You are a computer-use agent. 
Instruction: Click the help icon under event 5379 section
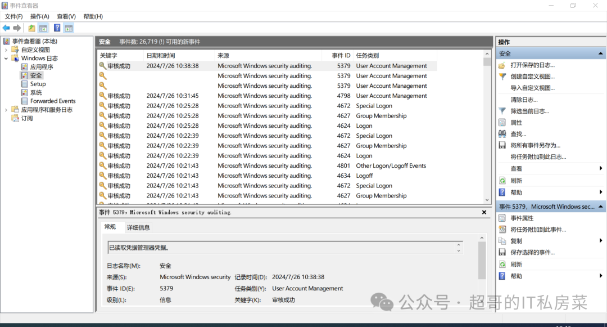tap(502, 276)
